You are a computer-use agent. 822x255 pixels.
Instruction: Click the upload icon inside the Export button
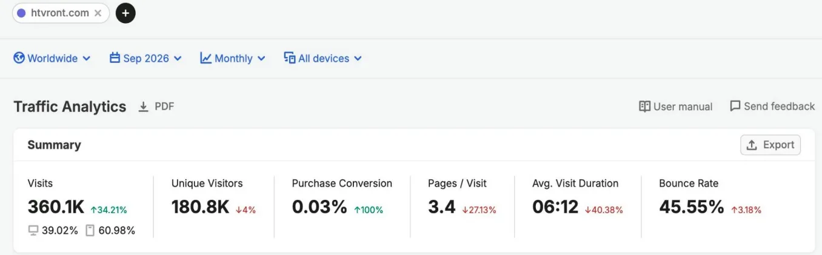pyautogui.click(x=752, y=145)
